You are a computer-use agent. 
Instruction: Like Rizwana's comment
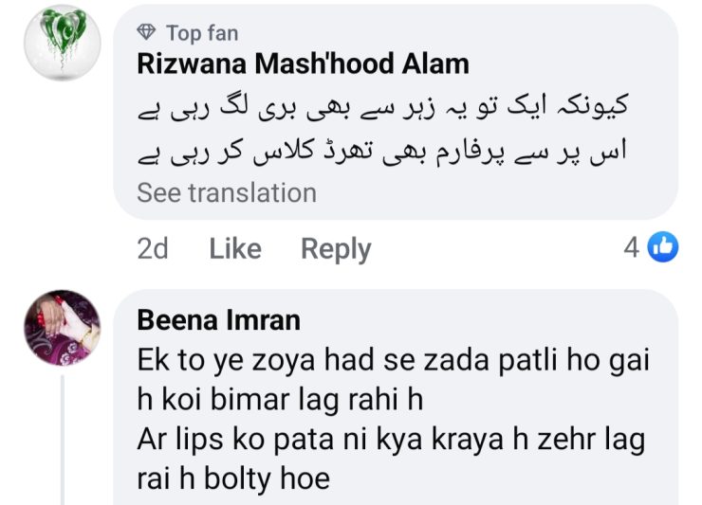pos(234,249)
